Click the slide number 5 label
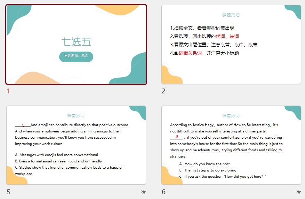The image size is (305, 199). click(9, 192)
